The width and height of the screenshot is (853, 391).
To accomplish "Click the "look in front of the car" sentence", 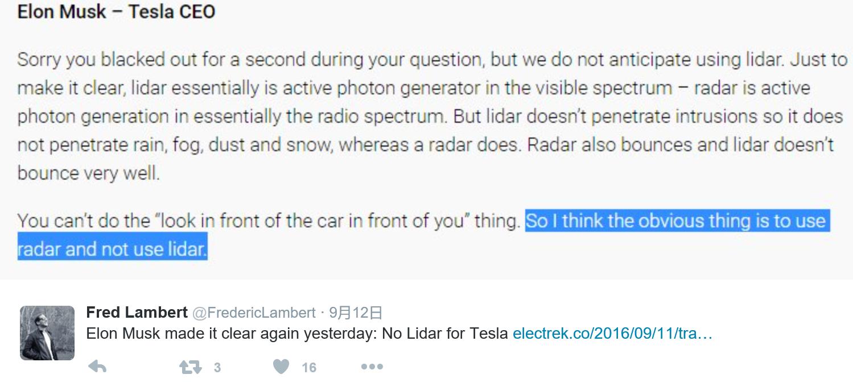I will pos(269,221).
